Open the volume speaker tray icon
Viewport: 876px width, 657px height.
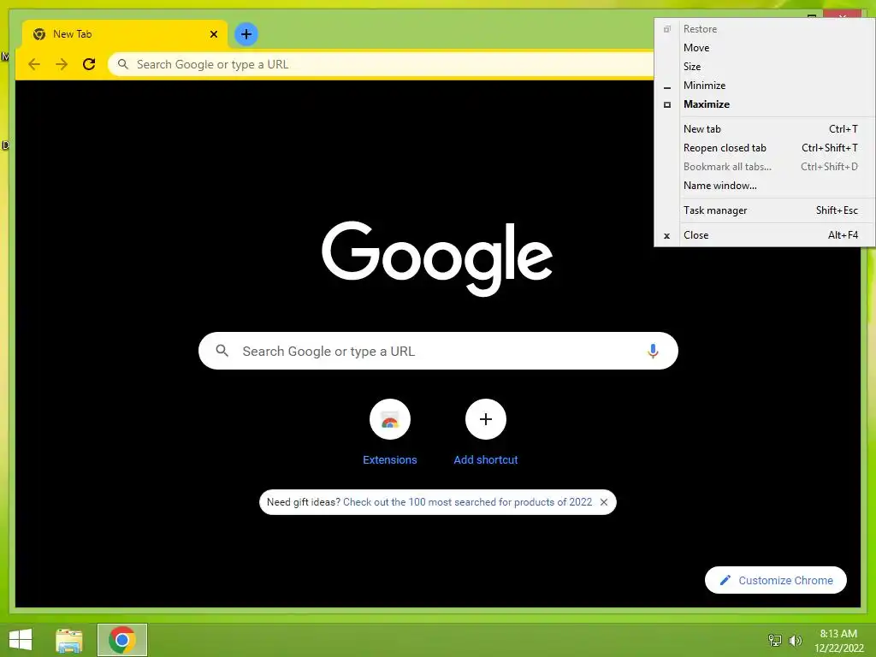coord(795,640)
